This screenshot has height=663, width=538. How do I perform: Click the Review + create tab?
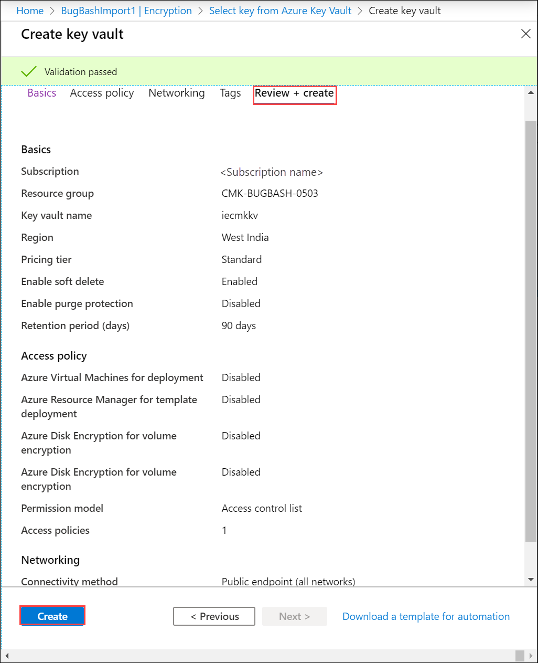(x=294, y=94)
